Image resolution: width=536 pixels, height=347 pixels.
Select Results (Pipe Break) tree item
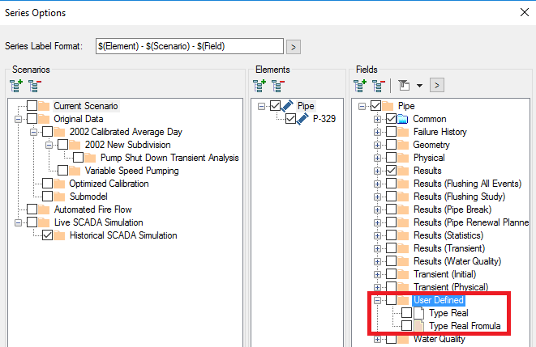tap(452, 209)
